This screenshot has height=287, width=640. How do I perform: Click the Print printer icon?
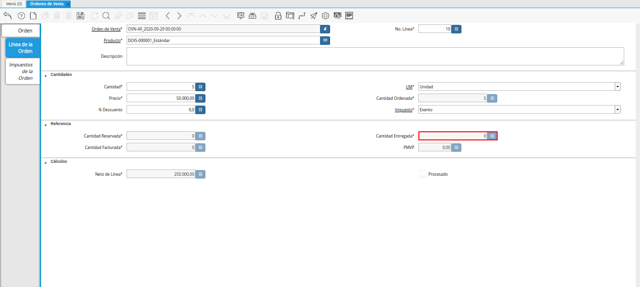[264, 16]
